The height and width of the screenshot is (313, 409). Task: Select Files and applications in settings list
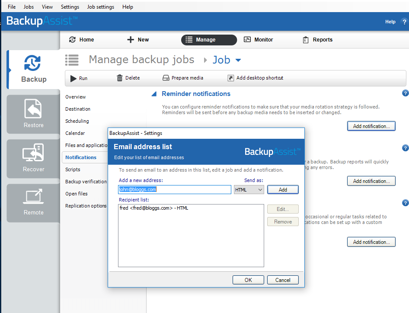point(86,145)
